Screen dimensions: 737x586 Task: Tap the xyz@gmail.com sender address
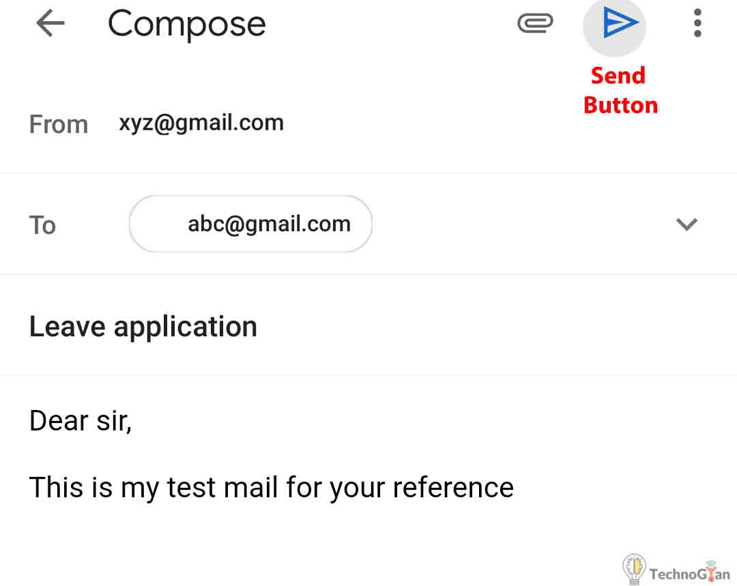[201, 123]
